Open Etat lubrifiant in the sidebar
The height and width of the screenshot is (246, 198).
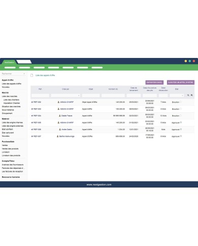(x=7, y=129)
